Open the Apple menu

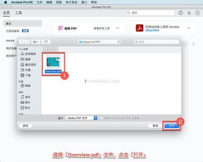(x=6, y=2)
